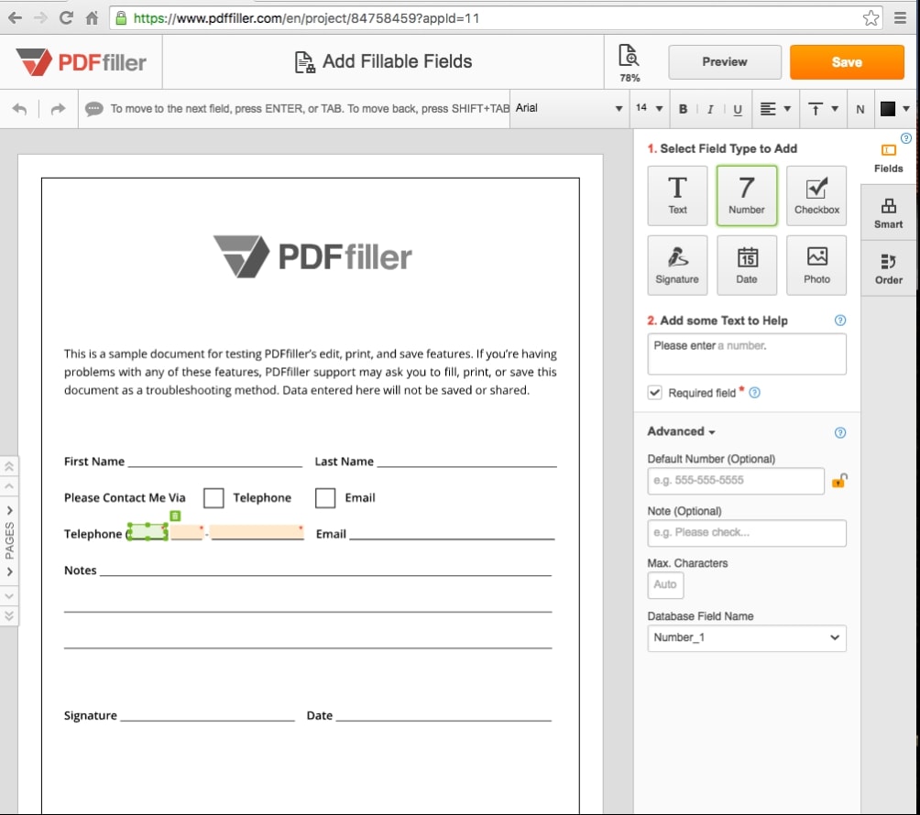Click the browser address bar
Viewport: 920px width, 815px height.
tap(496, 18)
